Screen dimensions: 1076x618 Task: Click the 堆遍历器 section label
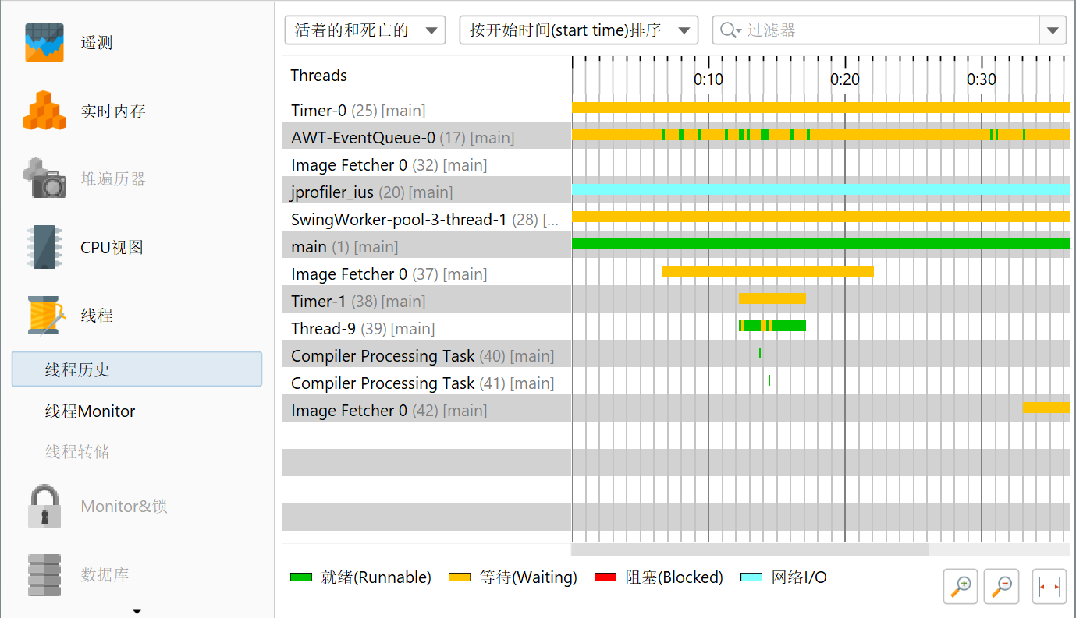(113, 178)
